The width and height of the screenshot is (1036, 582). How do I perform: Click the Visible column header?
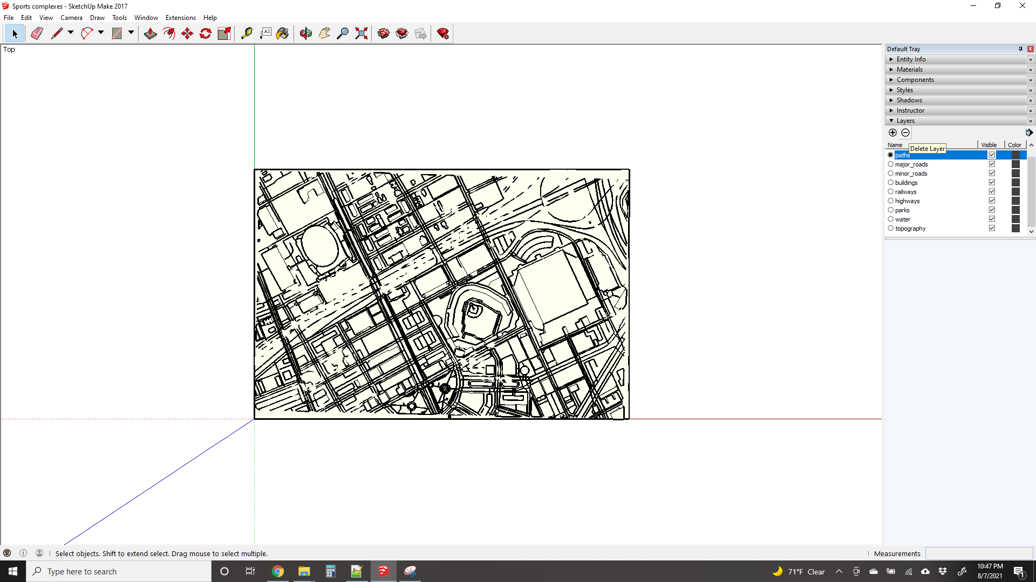[x=991, y=145]
